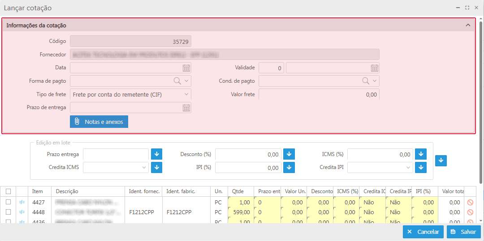484x241 pixels.
Task: Open the Validade calendar picker icon
Action: pyautogui.click(x=375, y=68)
